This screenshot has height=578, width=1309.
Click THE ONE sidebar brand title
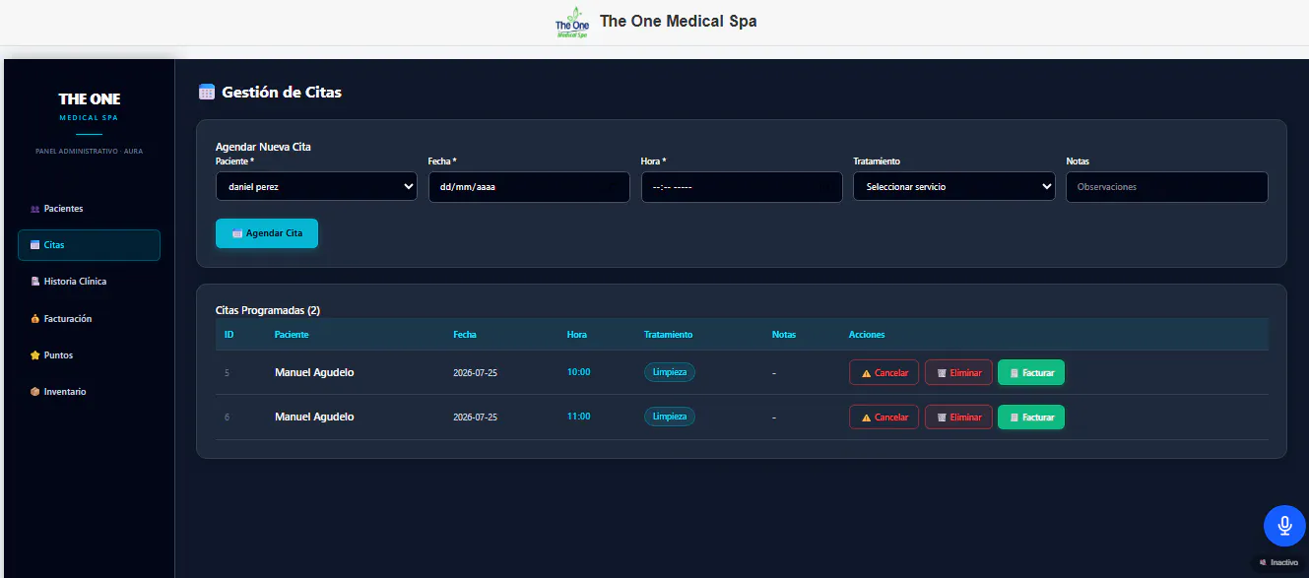pos(90,98)
